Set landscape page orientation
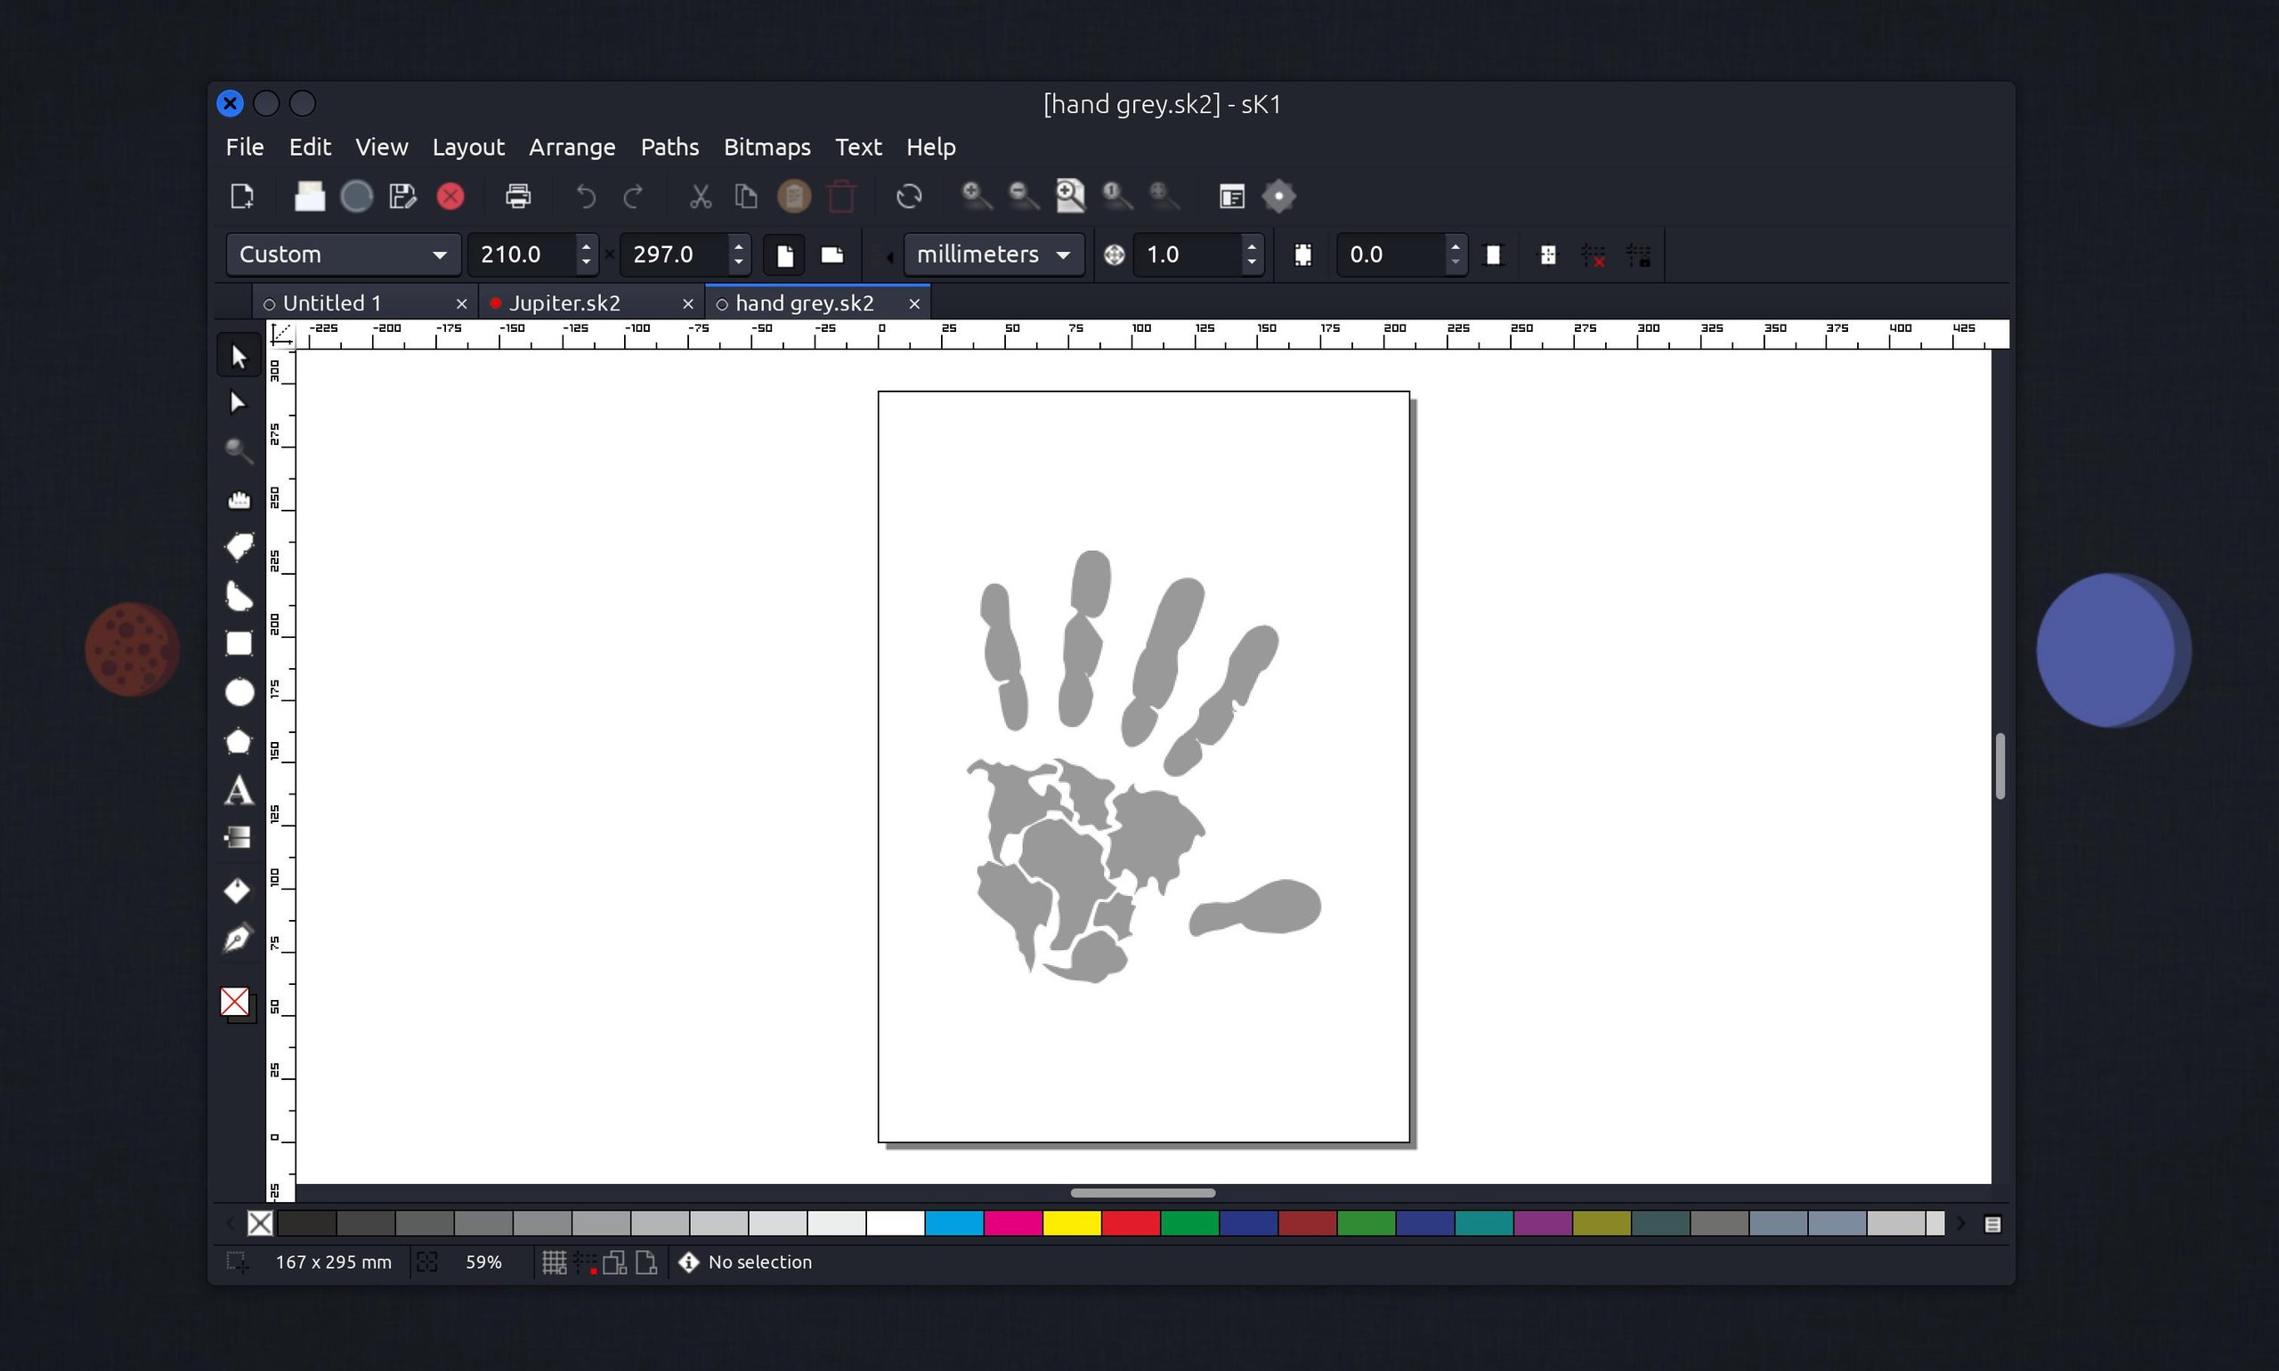The image size is (2279, 1371). pos(831,255)
